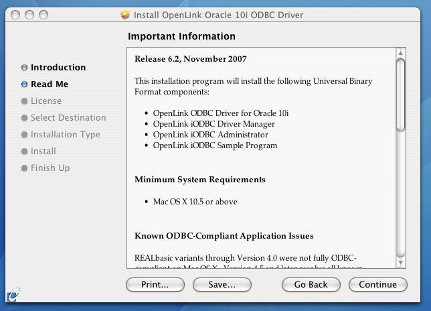
Task: Click the Select Destination step label
Action: [x=68, y=118]
